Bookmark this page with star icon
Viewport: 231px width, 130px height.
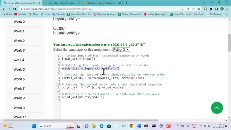click(199, 9)
